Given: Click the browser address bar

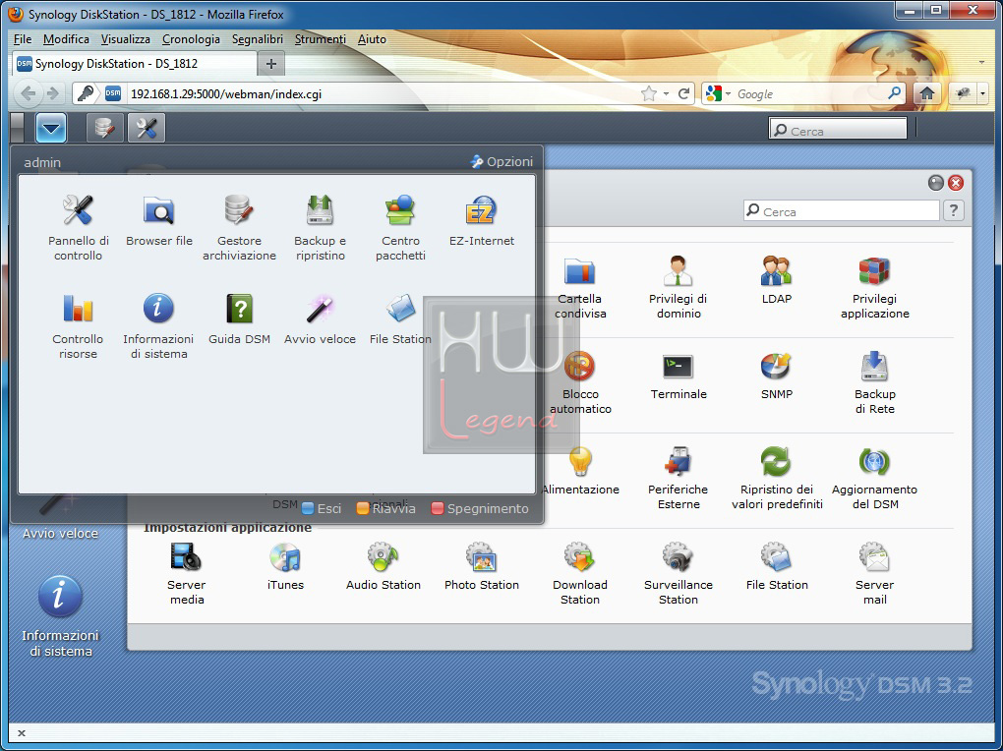Looking at the screenshot, I should 383,94.
